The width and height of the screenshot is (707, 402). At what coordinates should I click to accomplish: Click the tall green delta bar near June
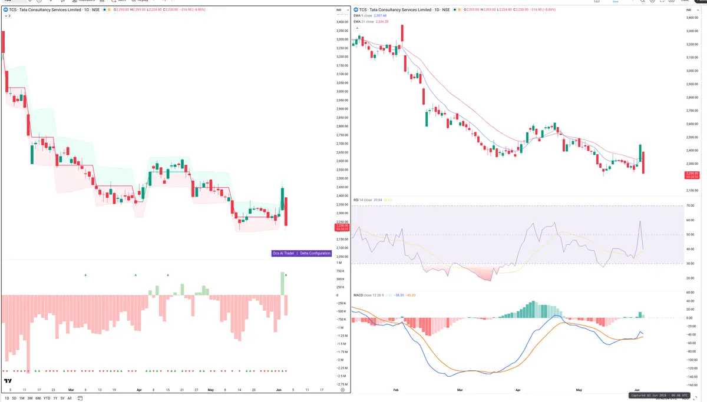point(283,284)
